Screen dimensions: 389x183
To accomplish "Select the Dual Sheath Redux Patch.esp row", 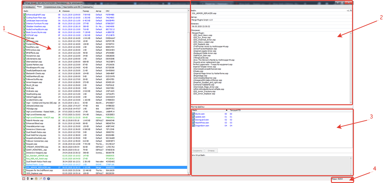I will click(105, 162).
